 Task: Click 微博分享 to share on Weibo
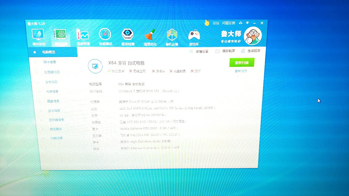coord(199,51)
